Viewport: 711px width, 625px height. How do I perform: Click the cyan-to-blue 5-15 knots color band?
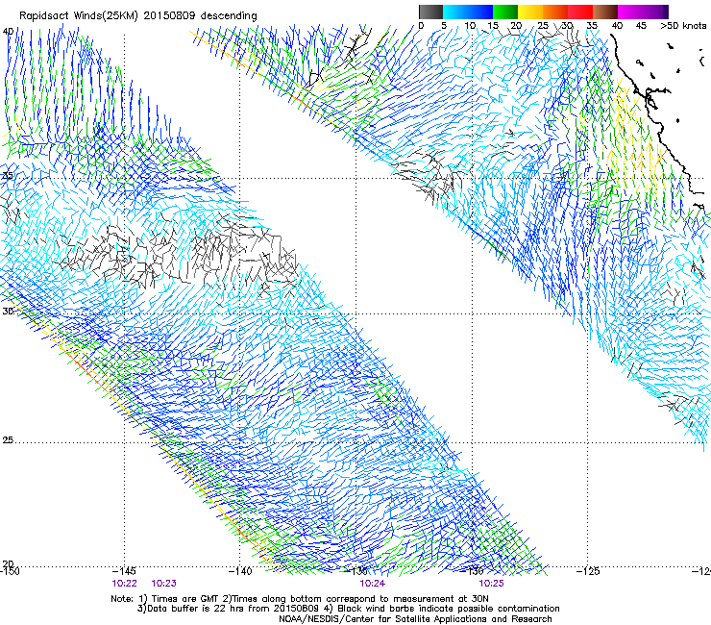pyautogui.click(x=468, y=12)
